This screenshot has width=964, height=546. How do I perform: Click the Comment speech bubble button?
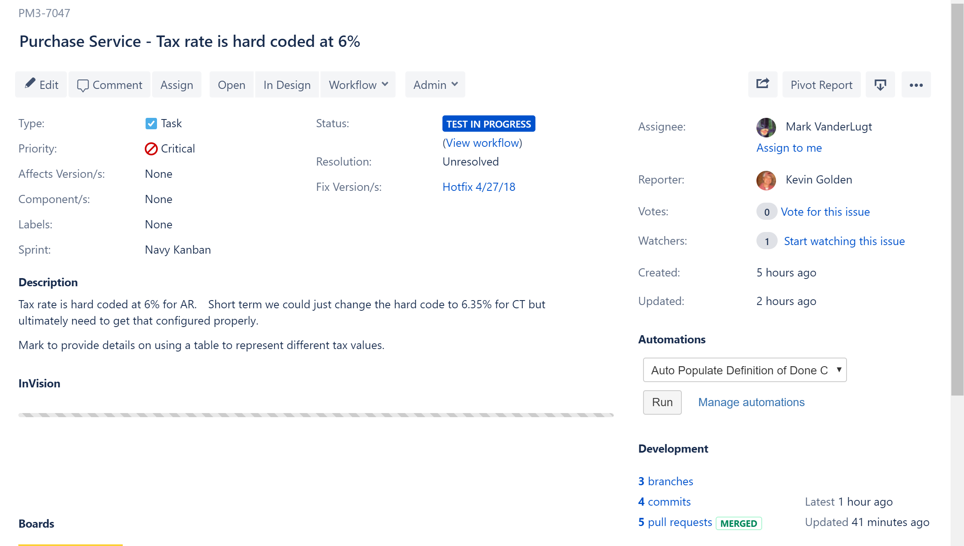110,84
